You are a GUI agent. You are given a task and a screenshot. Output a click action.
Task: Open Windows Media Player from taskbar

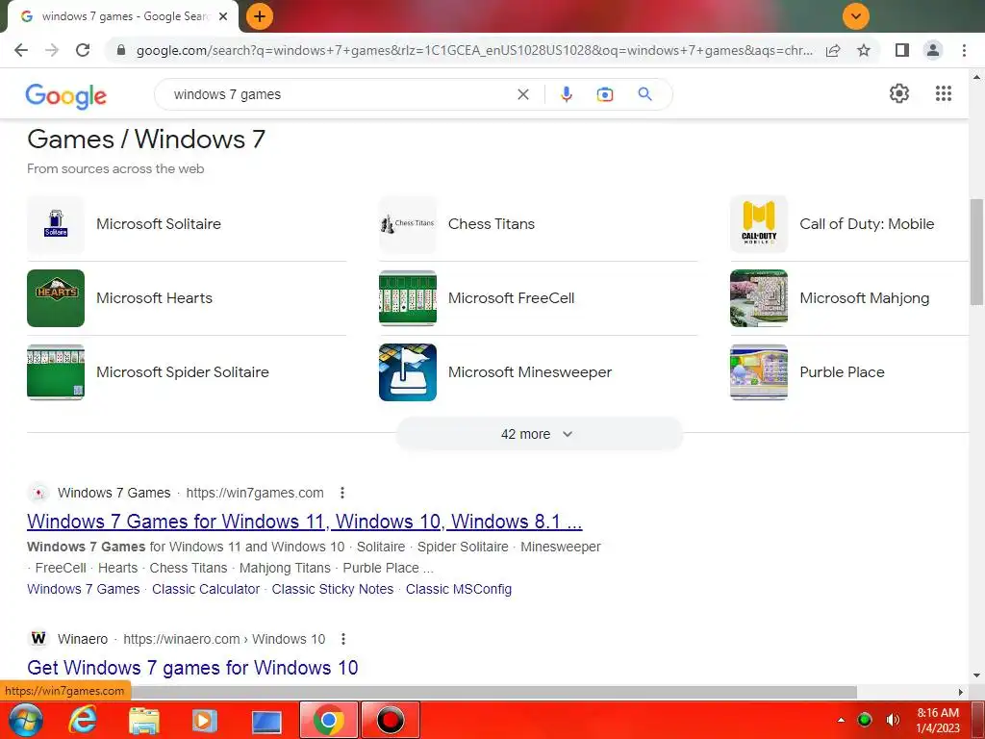(204, 720)
